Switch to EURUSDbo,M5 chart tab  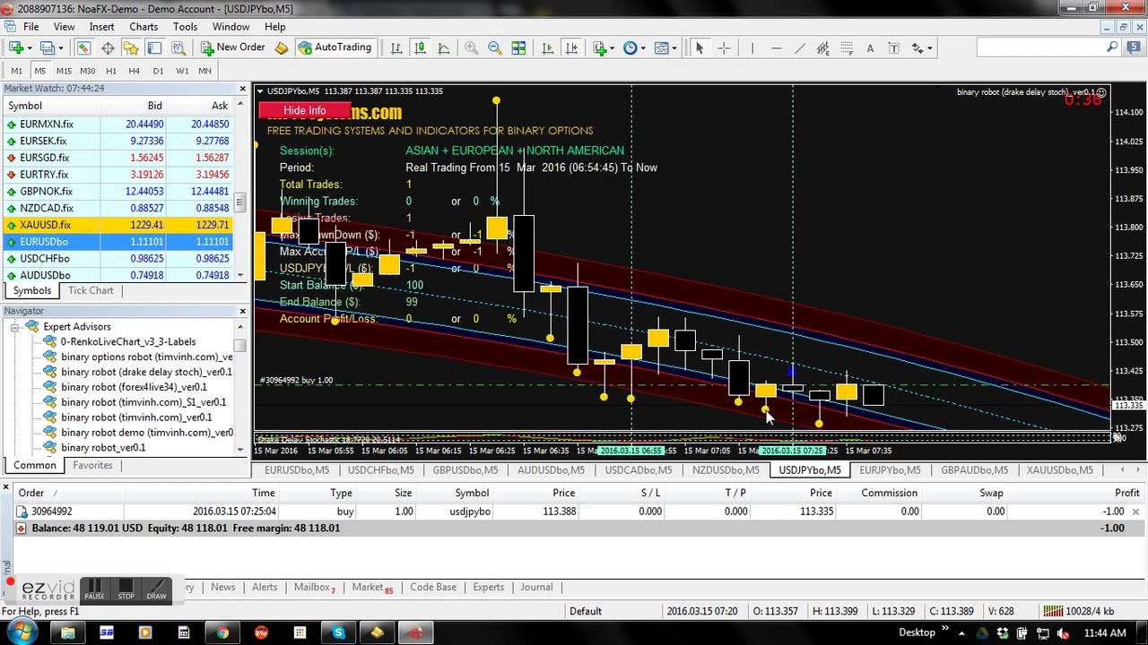(296, 469)
